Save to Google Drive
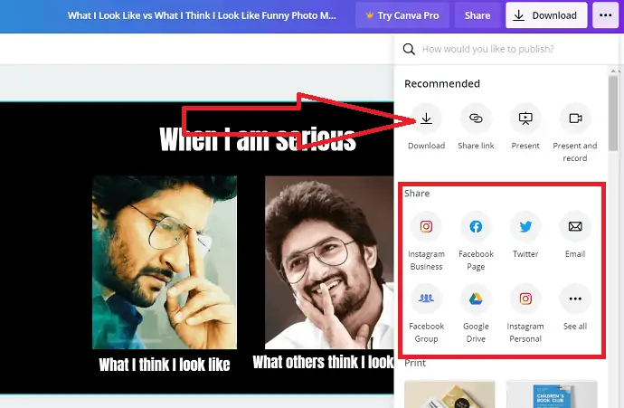The image size is (624, 408). coord(476,299)
